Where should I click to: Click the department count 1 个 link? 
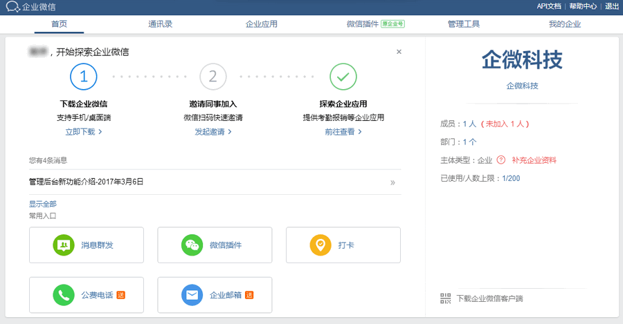point(469,142)
